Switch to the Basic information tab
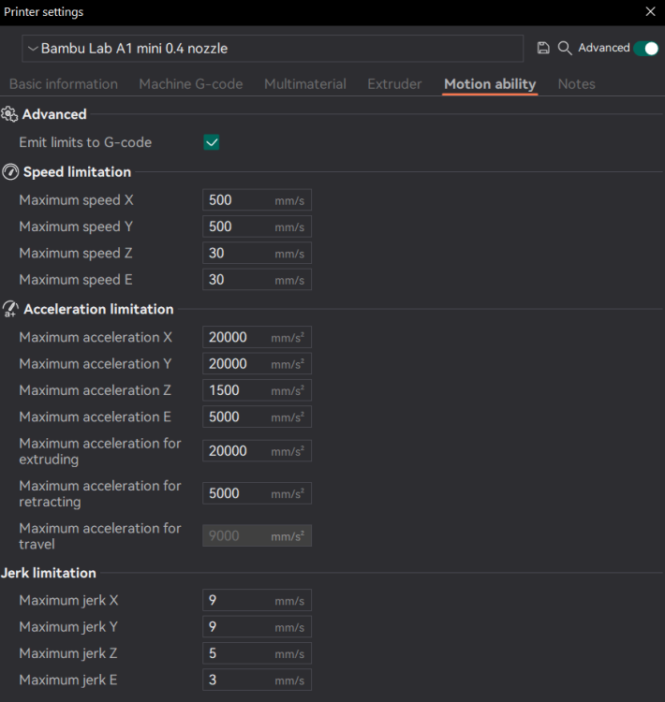 point(64,84)
